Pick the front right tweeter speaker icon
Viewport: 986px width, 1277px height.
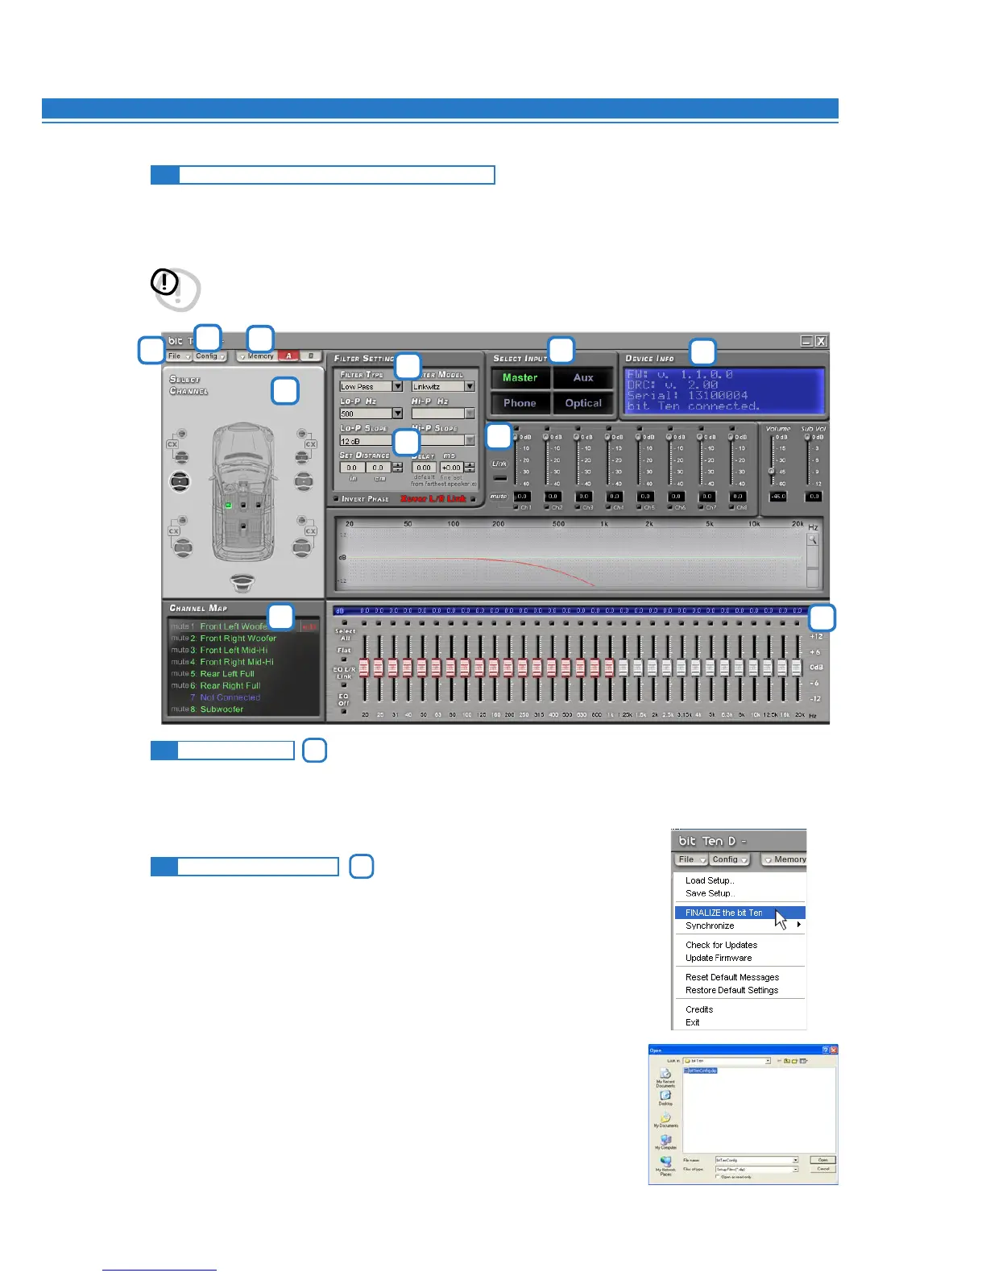302,434
